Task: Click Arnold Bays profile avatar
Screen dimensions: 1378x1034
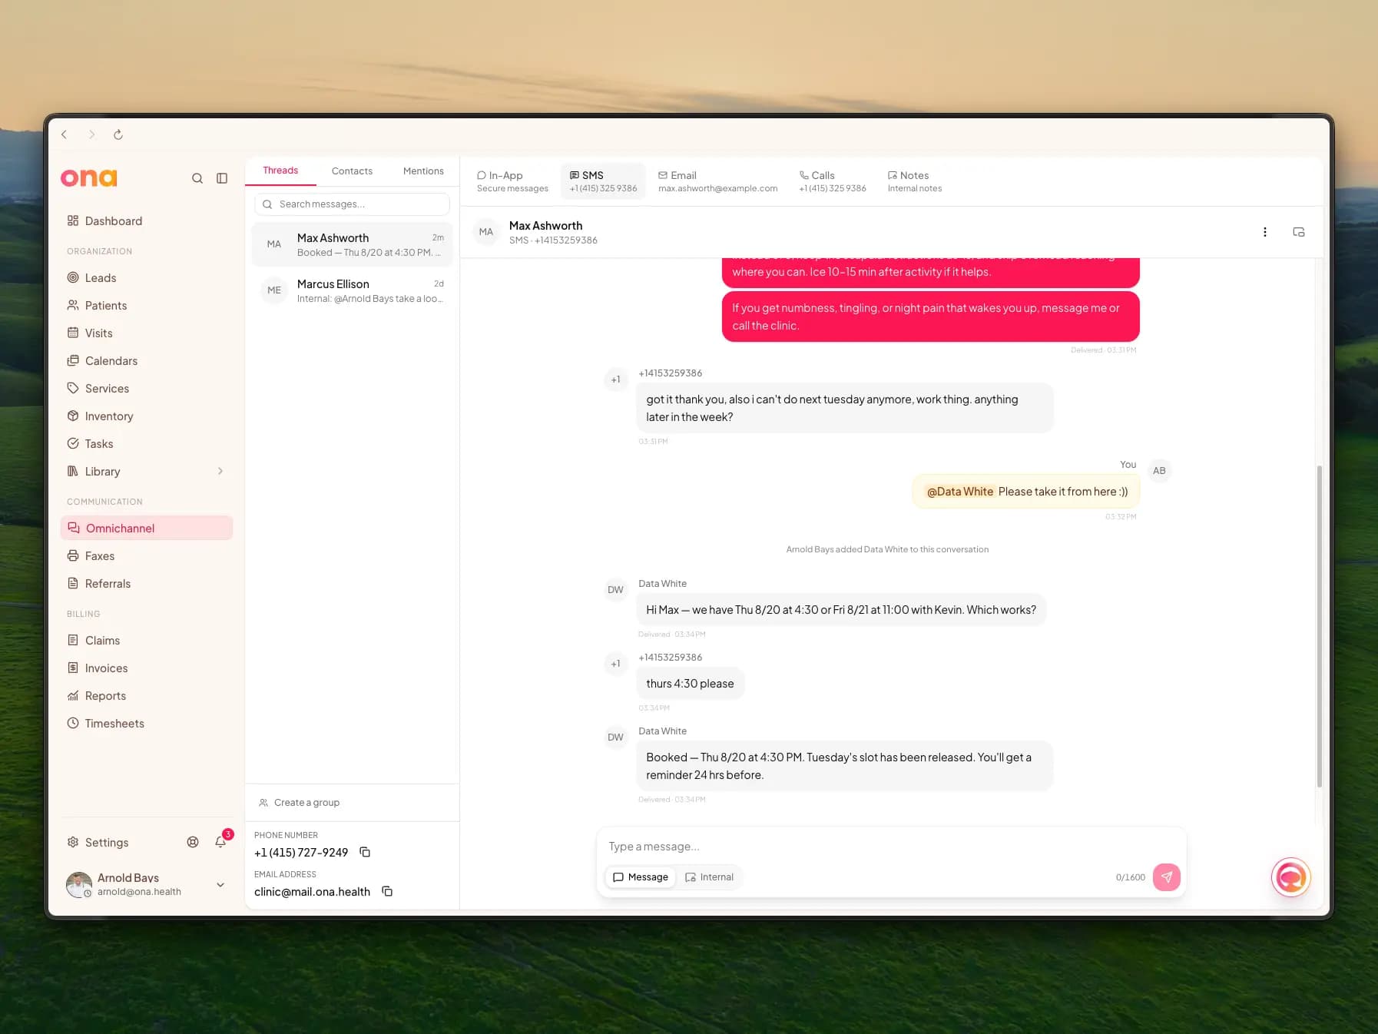Action: [x=78, y=885]
